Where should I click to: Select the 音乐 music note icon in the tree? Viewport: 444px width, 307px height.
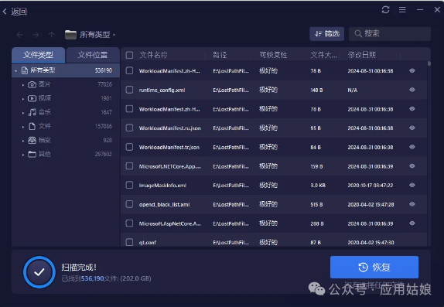[32, 112]
